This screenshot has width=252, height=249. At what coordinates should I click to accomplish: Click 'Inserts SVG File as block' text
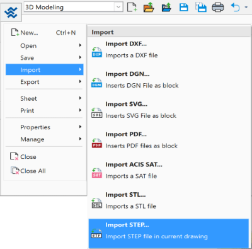141,116
